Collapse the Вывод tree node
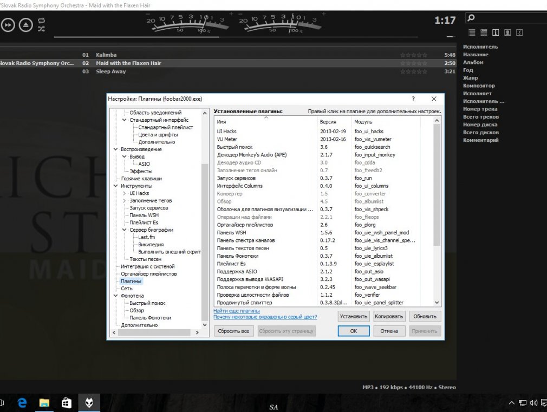This screenshot has width=547, height=412. [124, 156]
